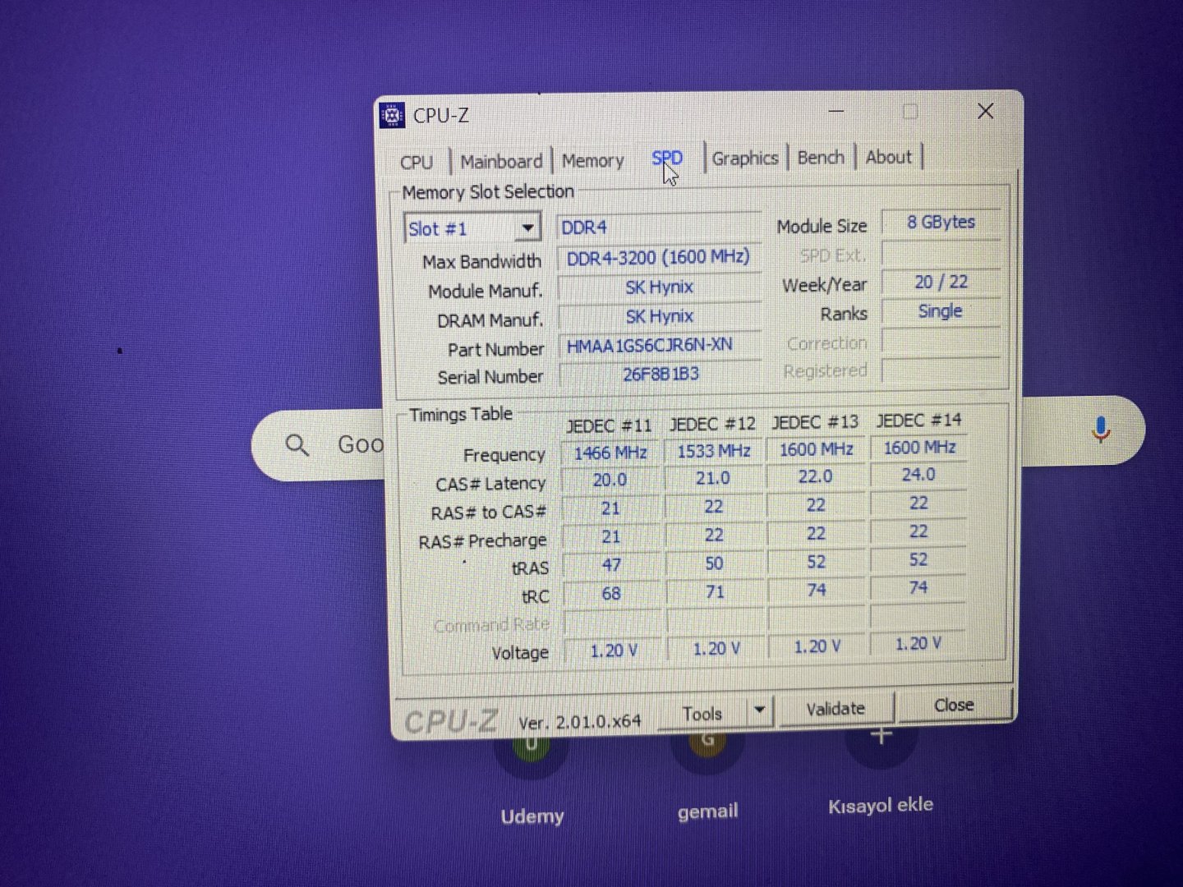The image size is (1183, 887).
Task: Click the CPU-Z app icon in title bar
Action: tap(392, 116)
